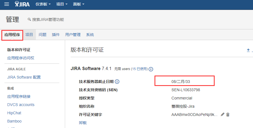Open 应用程序访问权 link
The image size is (253, 128).
pos(21,58)
